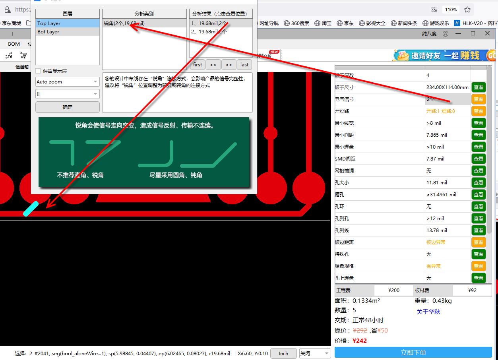Open the 游戏娱乐 bookmark
Screen dimensions: 498x360
pos(436,23)
